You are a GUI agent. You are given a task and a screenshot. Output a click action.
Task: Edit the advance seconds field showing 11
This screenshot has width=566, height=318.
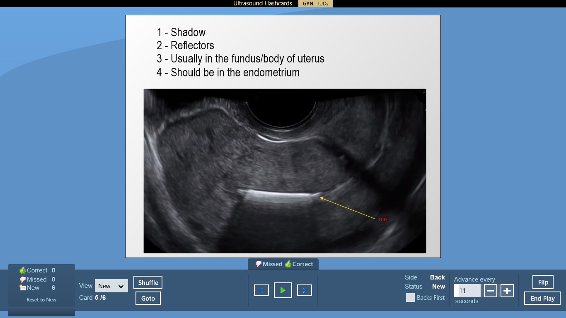point(467,291)
